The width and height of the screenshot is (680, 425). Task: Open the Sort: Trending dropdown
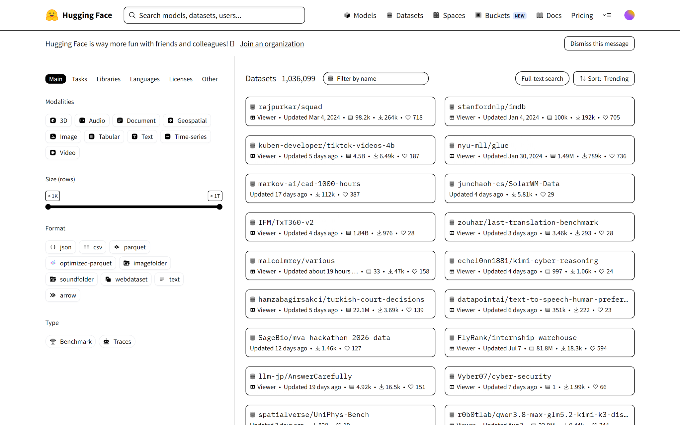tap(604, 79)
